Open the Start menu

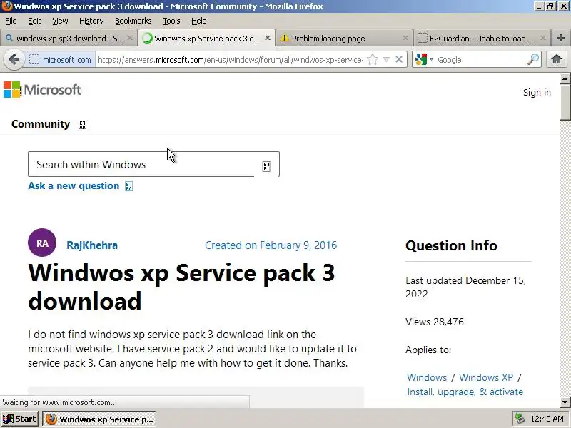point(20,419)
